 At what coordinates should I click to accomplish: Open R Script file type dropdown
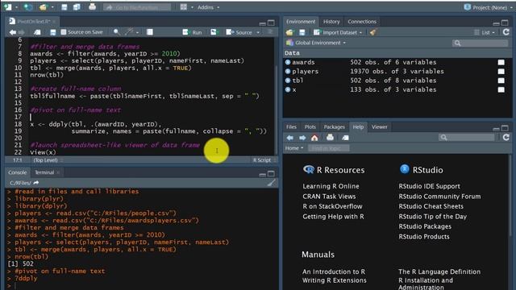[x=264, y=160]
